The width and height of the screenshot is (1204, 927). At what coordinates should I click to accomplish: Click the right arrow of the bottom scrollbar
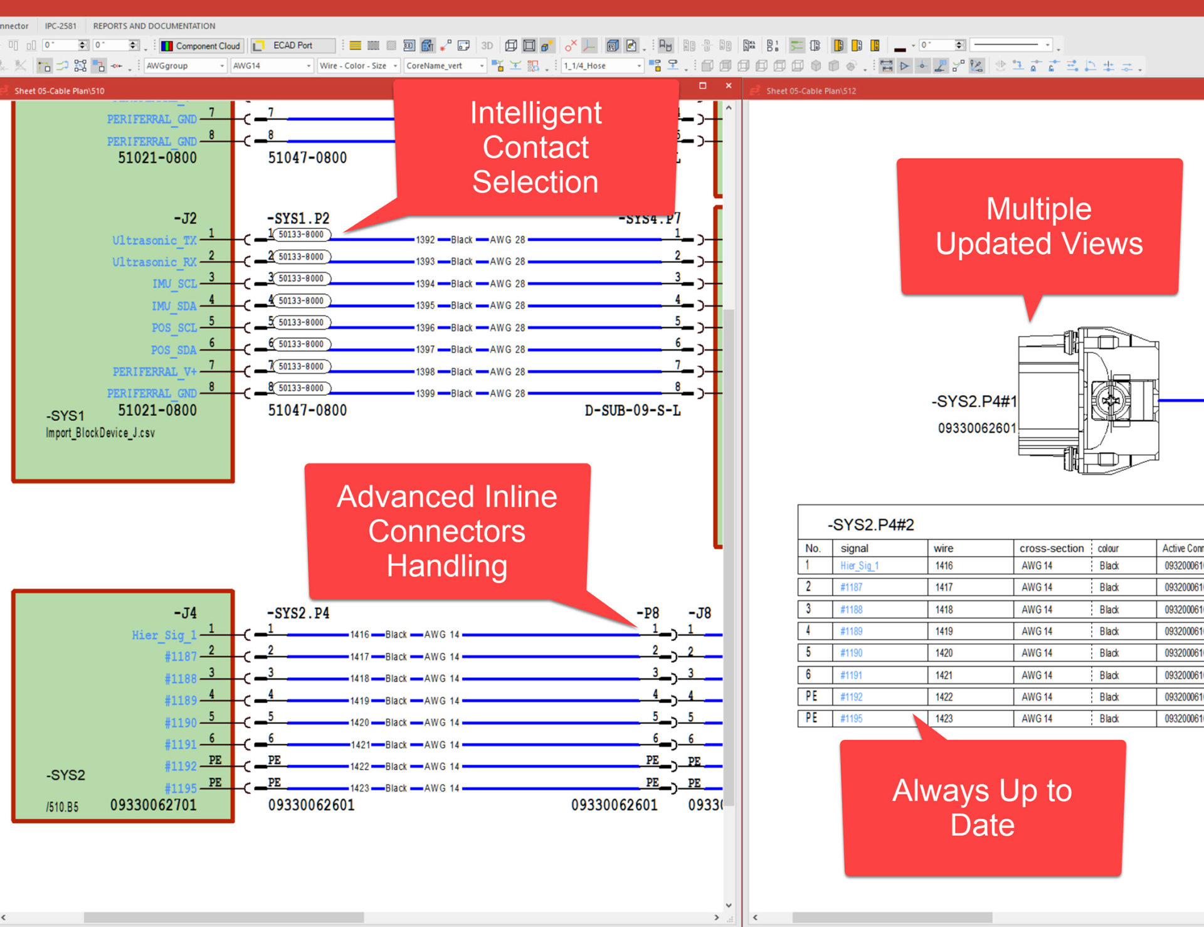tap(717, 917)
